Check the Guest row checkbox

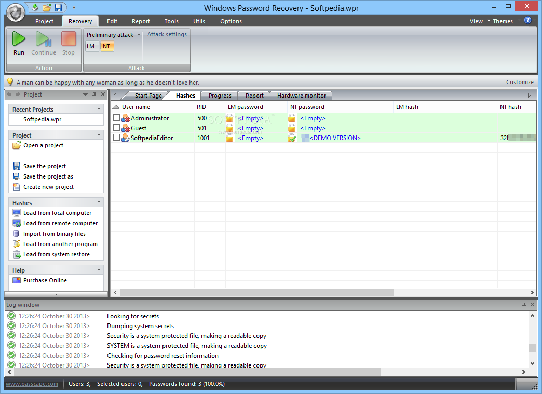tap(116, 128)
